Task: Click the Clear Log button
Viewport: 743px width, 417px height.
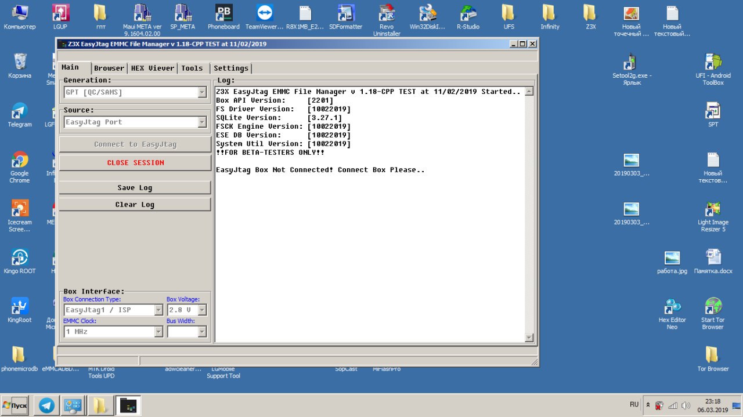Action: [135, 204]
